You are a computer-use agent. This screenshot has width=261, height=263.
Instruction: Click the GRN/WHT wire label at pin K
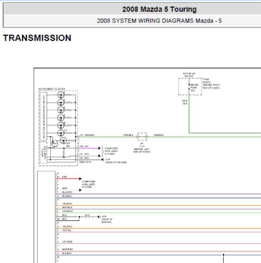point(68,211)
